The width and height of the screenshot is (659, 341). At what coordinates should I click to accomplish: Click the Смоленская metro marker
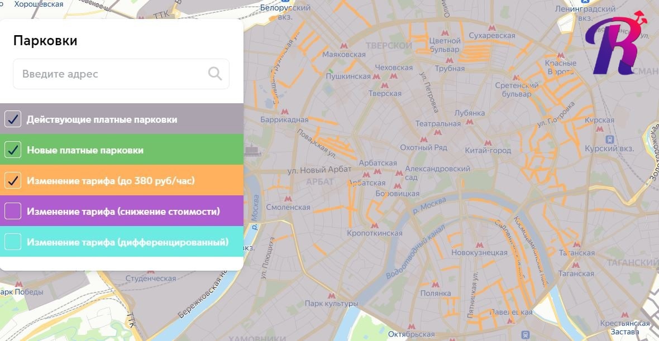(288, 199)
